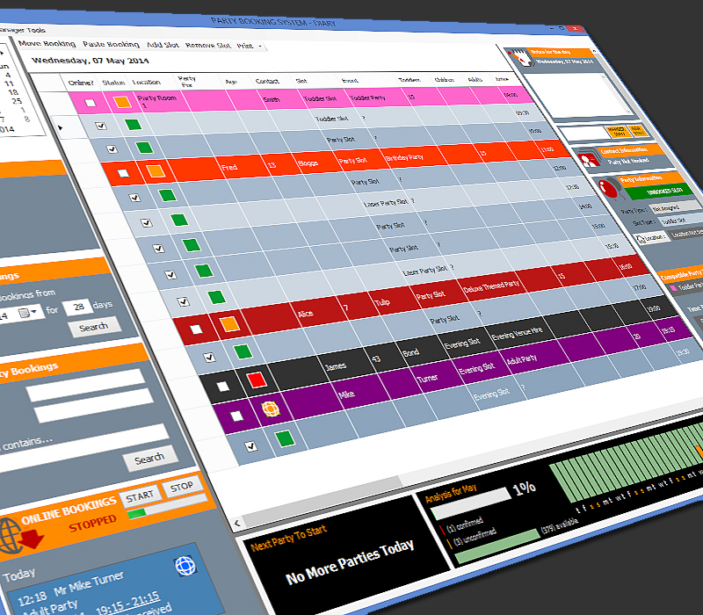Tick the Online checkbox in Fred row
Image resolution: width=703 pixels, height=615 pixels.
point(123,173)
